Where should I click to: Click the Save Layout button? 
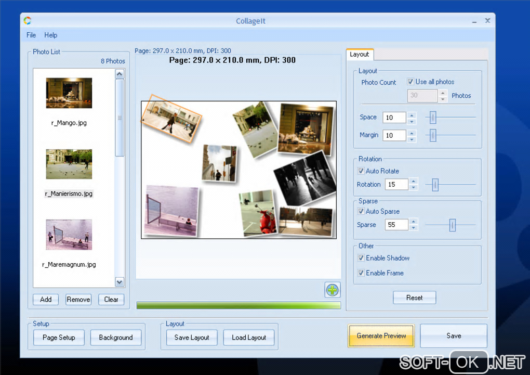pyautogui.click(x=192, y=338)
